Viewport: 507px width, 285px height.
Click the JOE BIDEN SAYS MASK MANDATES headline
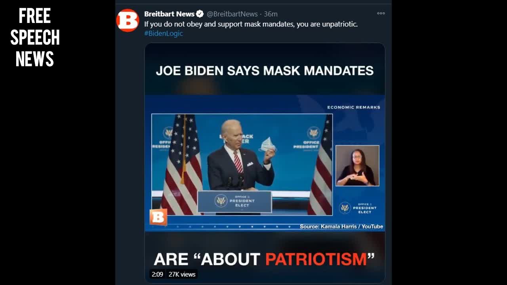[x=265, y=70]
